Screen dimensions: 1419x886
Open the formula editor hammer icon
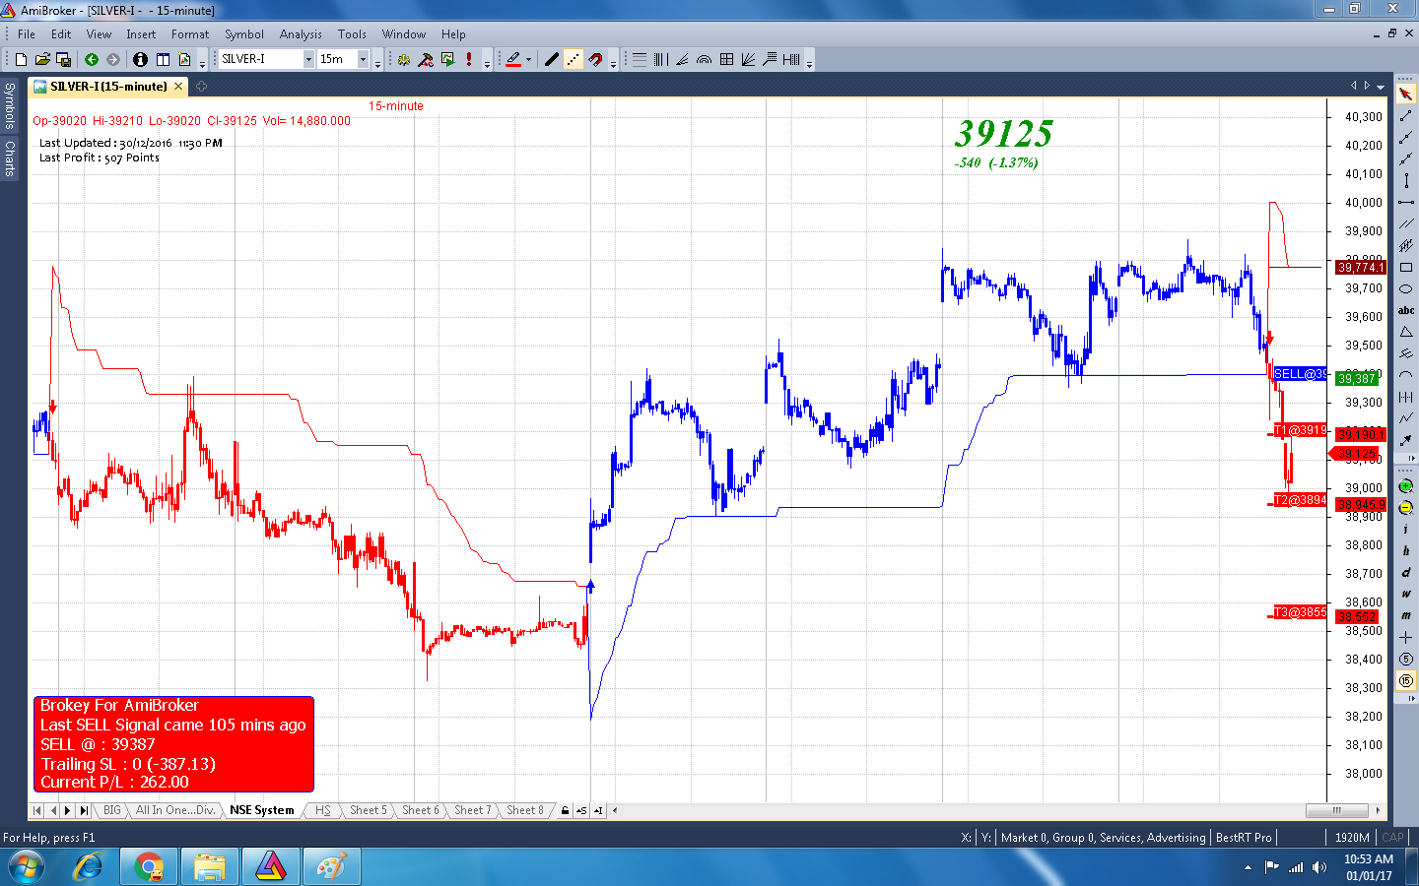click(426, 59)
